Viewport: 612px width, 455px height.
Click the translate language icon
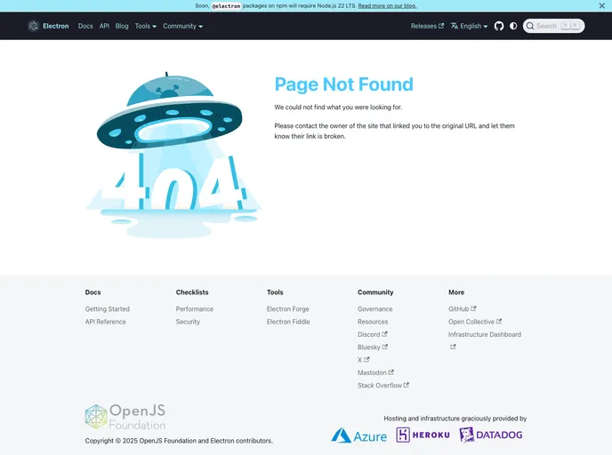pyautogui.click(x=455, y=26)
